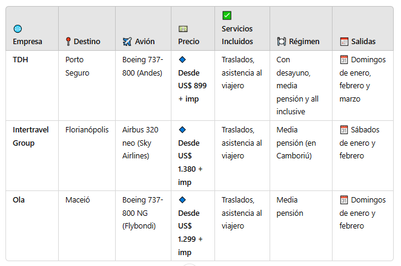
Task: Click the blue diamond in Ola price cell
Action: point(182,200)
